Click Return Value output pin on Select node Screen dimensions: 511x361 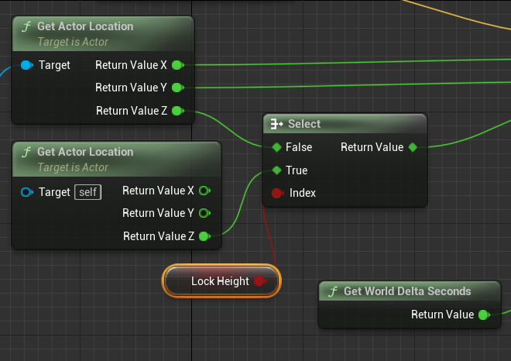pyautogui.click(x=413, y=147)
